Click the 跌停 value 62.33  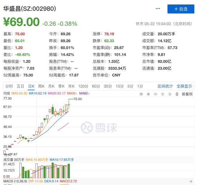[x=109, y=41]
